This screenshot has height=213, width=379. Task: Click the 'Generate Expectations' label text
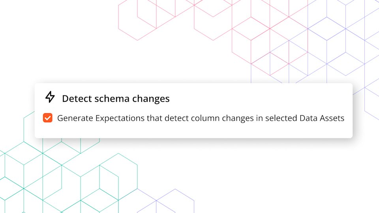click(93, 118)
